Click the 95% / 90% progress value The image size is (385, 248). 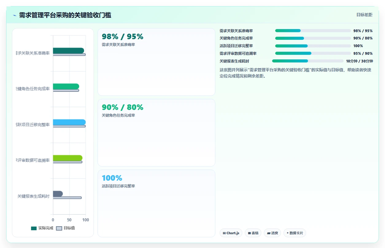(363, 54)
